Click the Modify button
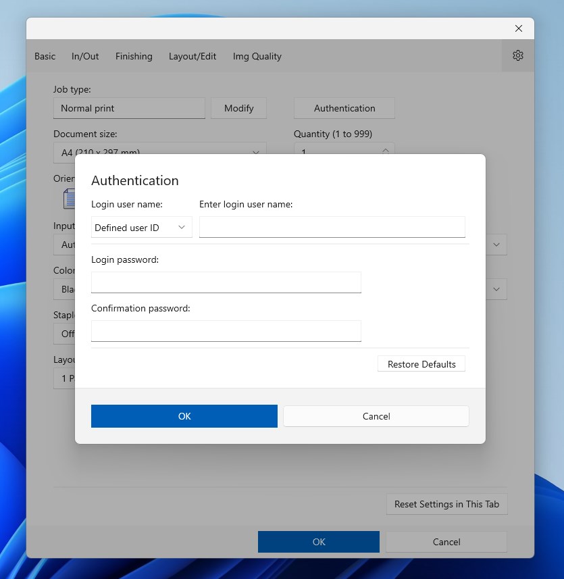Viewport: 564px width, 579px height. [x=239, y=108]
